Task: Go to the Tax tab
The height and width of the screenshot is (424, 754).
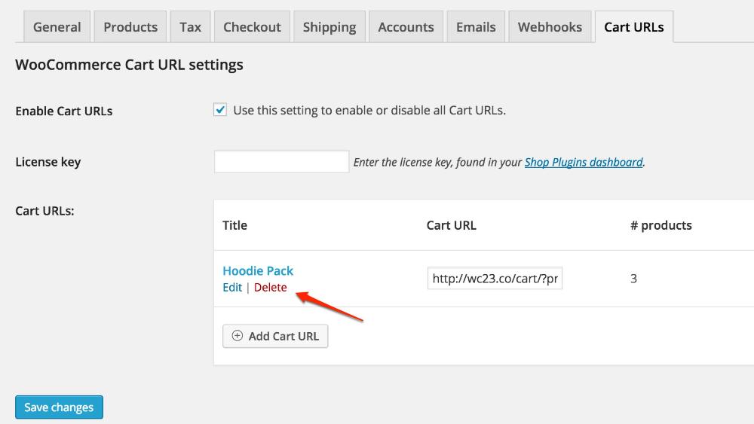Action: 190,27
